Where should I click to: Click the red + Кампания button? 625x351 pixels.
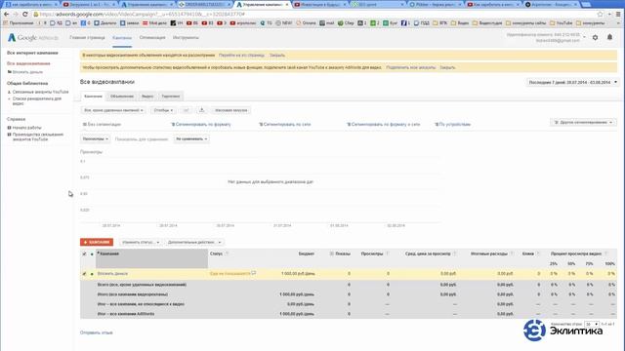coord(97,242)
